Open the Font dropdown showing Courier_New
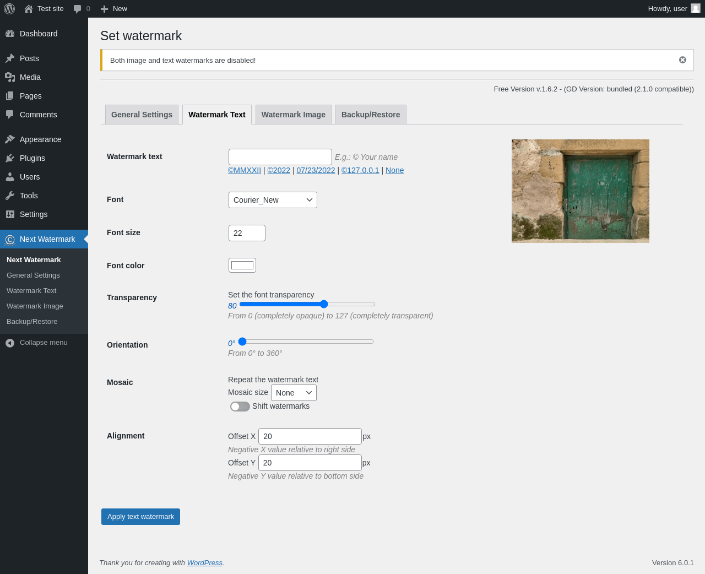 coord(273,200)
